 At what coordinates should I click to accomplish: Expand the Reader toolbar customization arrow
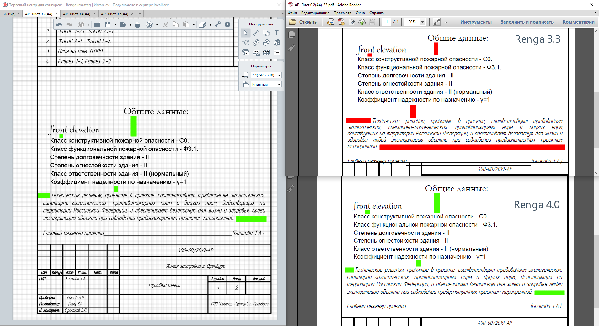[x=446, y=22]
